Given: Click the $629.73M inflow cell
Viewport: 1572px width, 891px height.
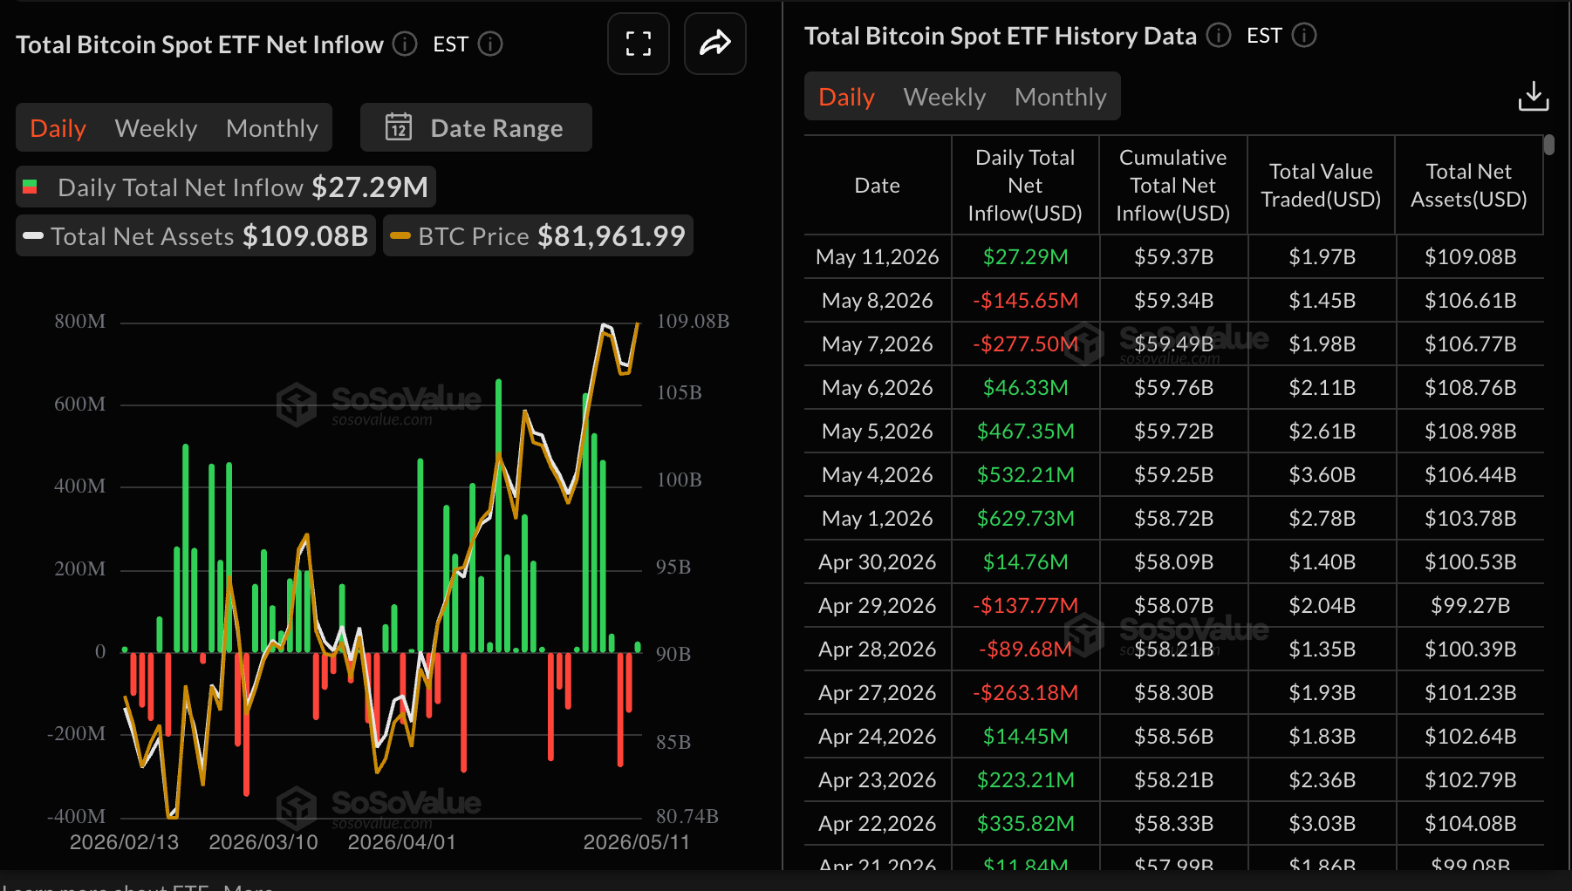Looking at the screenshot, I should point(1025,518).
